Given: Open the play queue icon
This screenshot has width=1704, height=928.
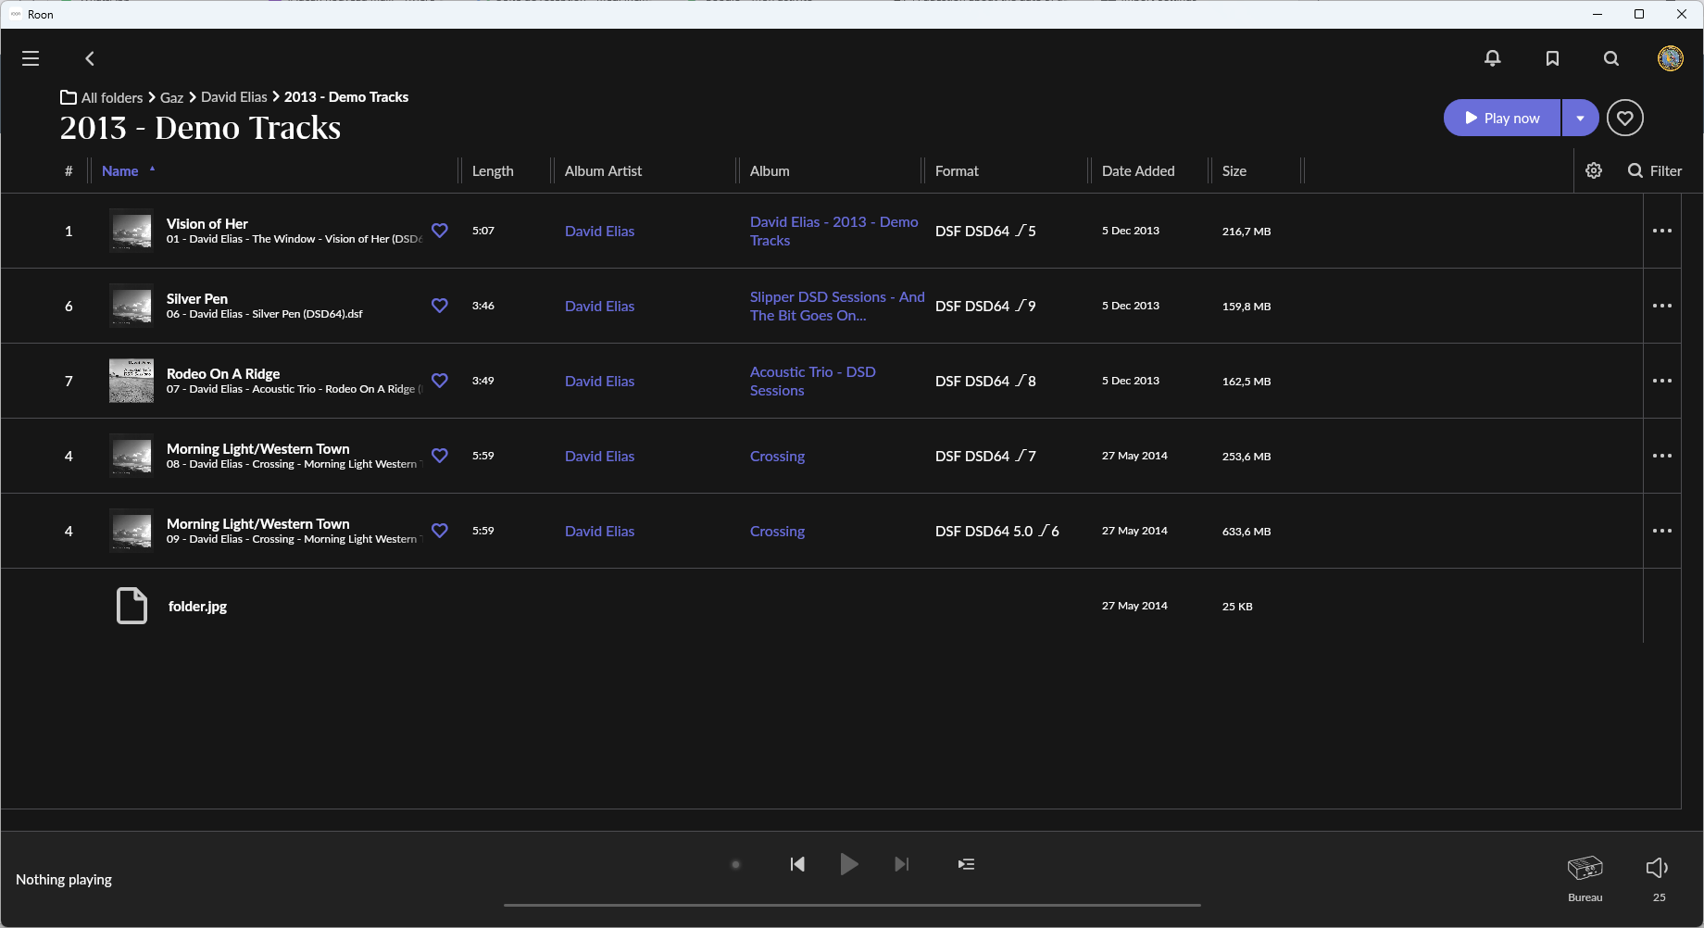Looking at the screenshot, I should 966,864.
